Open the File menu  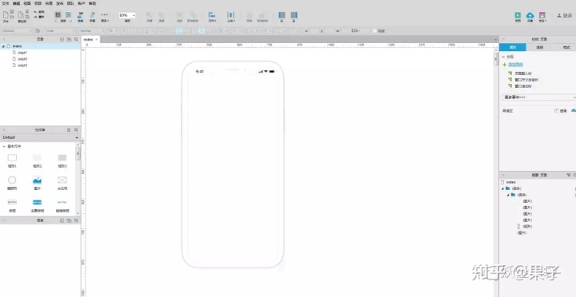pos(5,3)
